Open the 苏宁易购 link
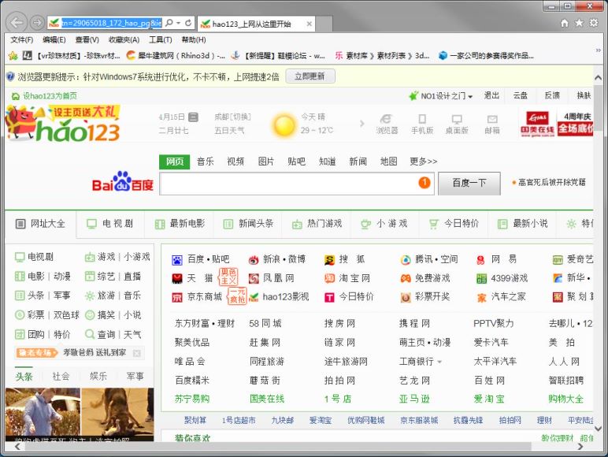Viewport: 608px width, 457px height. click(x=192, y=399)
